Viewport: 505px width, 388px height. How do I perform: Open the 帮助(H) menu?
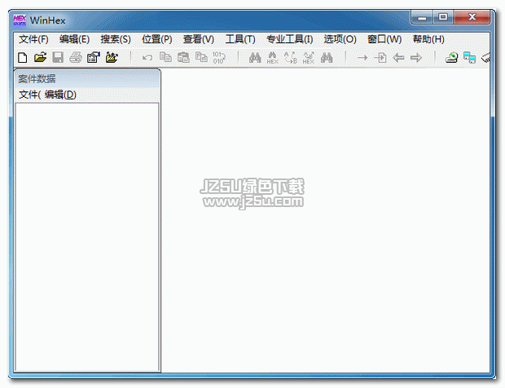point(428,39)
